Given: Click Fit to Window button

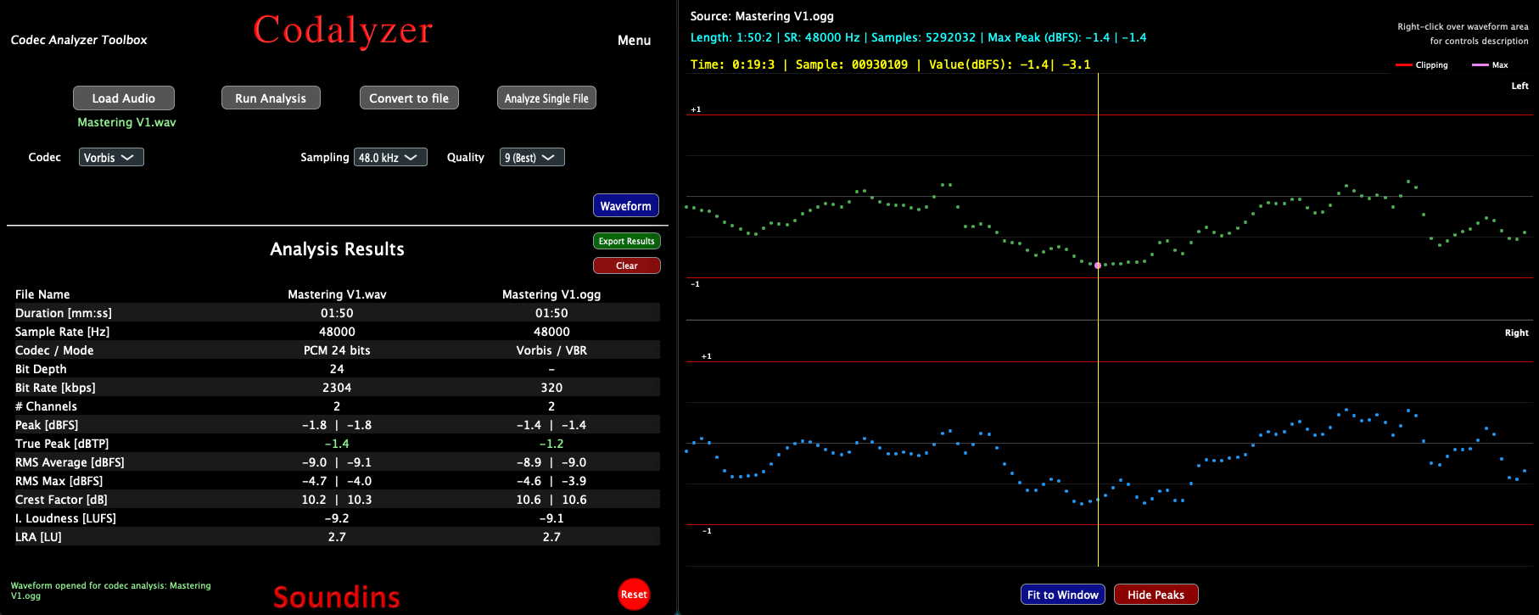Looking at the screenshot, I should coord(1062,595).
